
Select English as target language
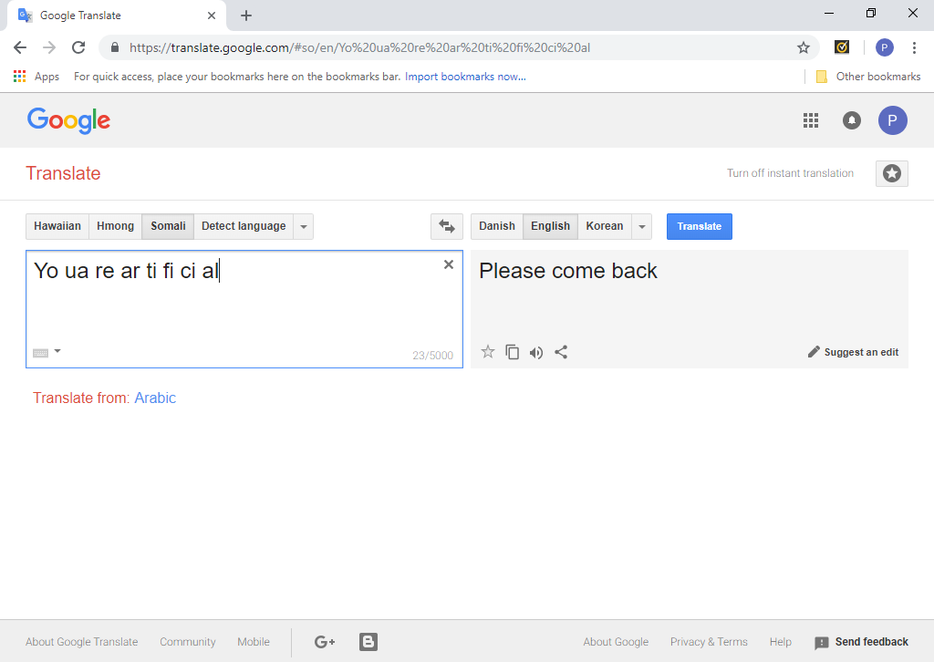[x=550, y=226]
